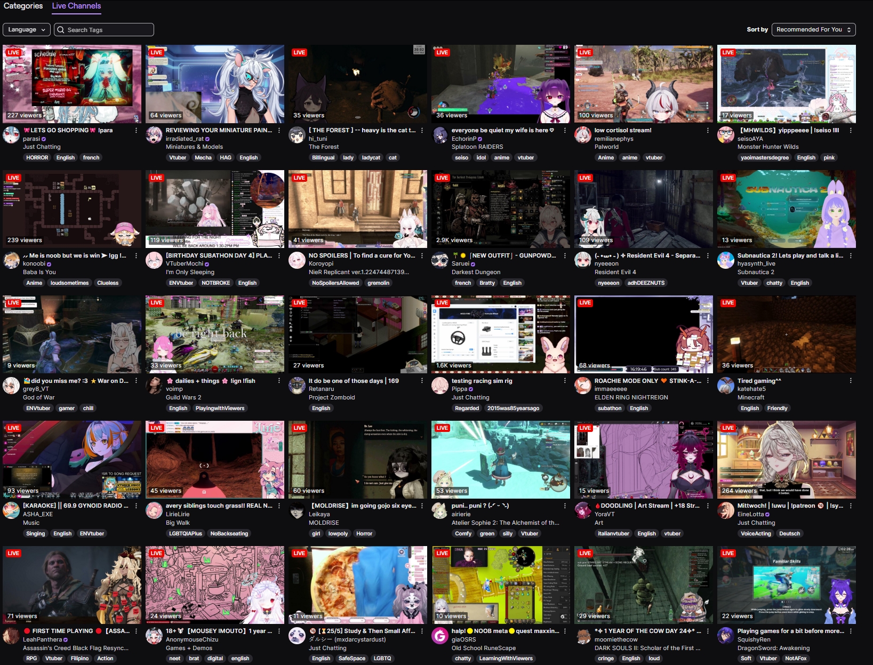
Task: Open the three-dot menu for hi_tuni's stream
Action: tap(422, 130)
